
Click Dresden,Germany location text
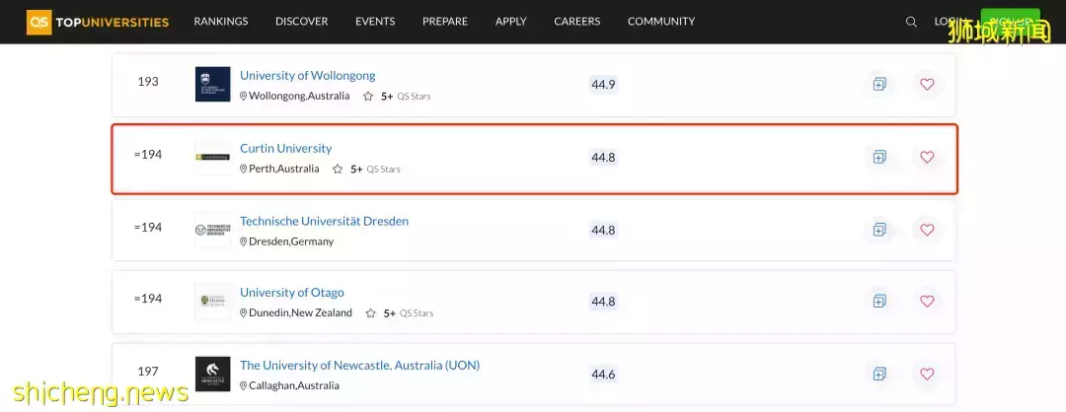coord(291,240)
